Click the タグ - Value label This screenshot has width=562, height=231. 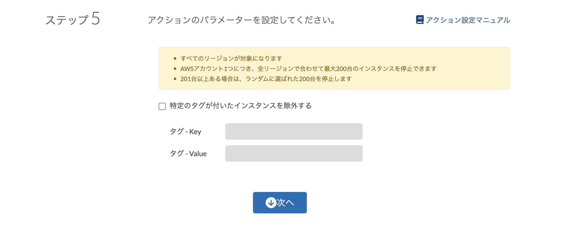pyautogui.click(x=188, y=154)
